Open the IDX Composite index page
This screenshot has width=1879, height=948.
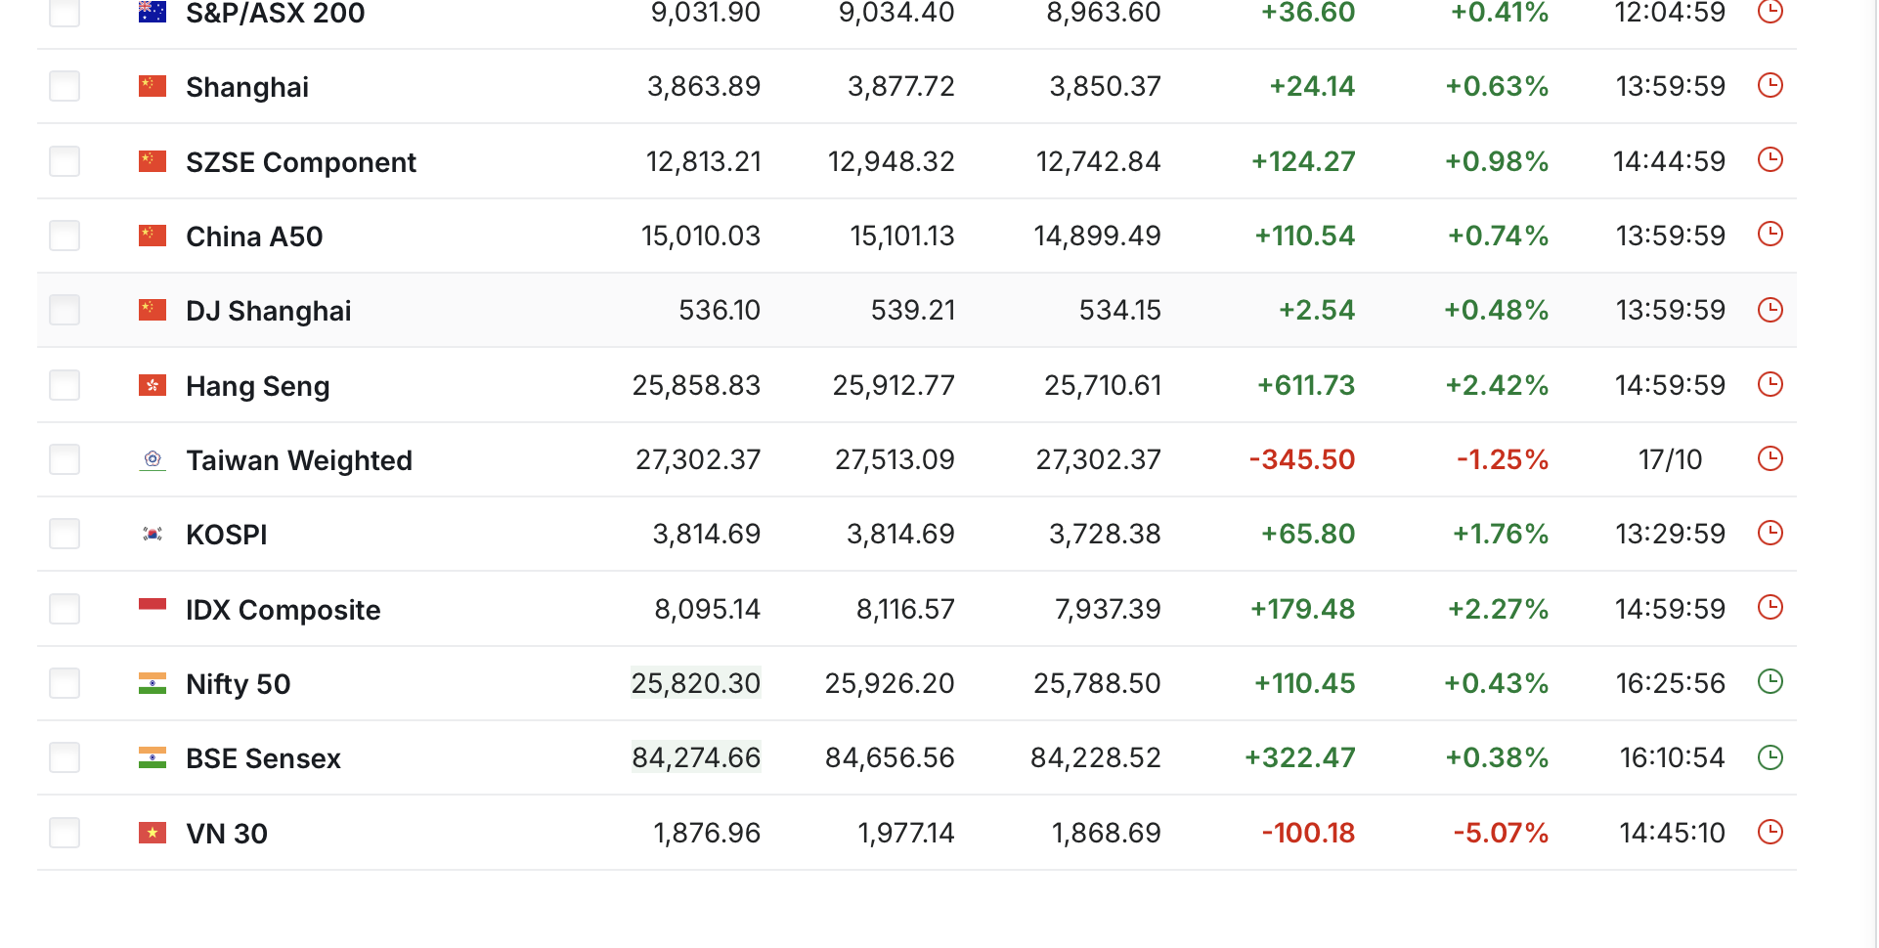[x=283, y=610]
